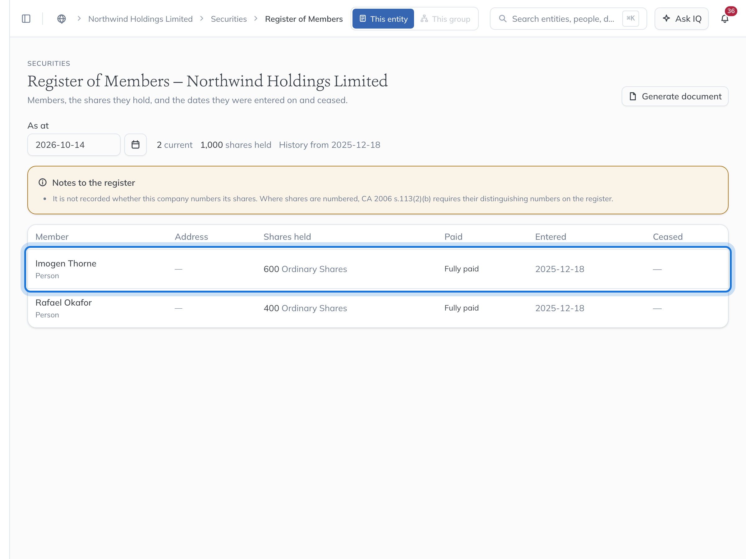Click the Member column header
The width and height of the screenshot is (746, 559).
52,237
